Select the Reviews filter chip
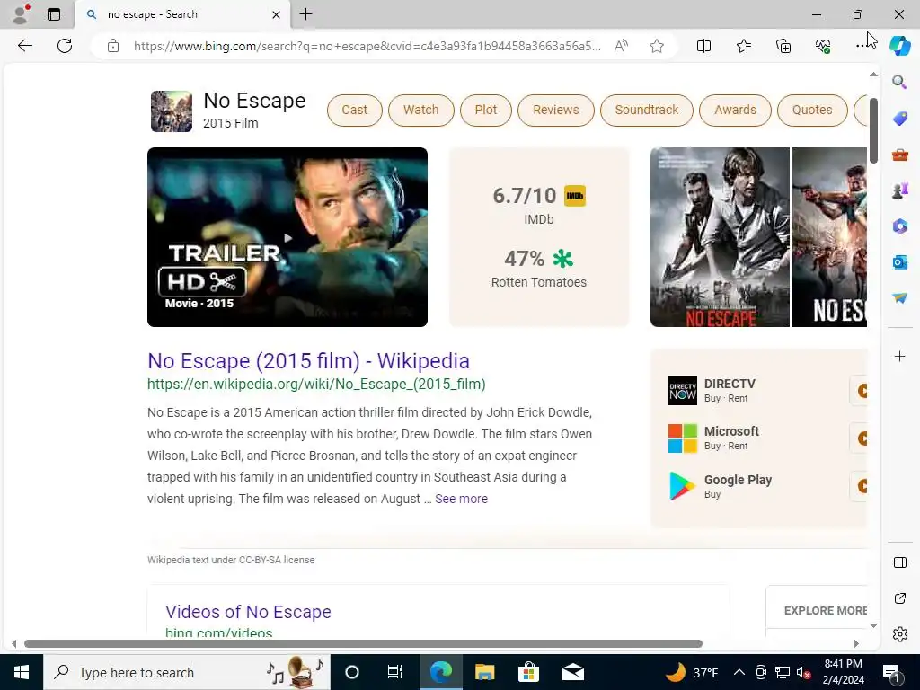 coord(555,110)
